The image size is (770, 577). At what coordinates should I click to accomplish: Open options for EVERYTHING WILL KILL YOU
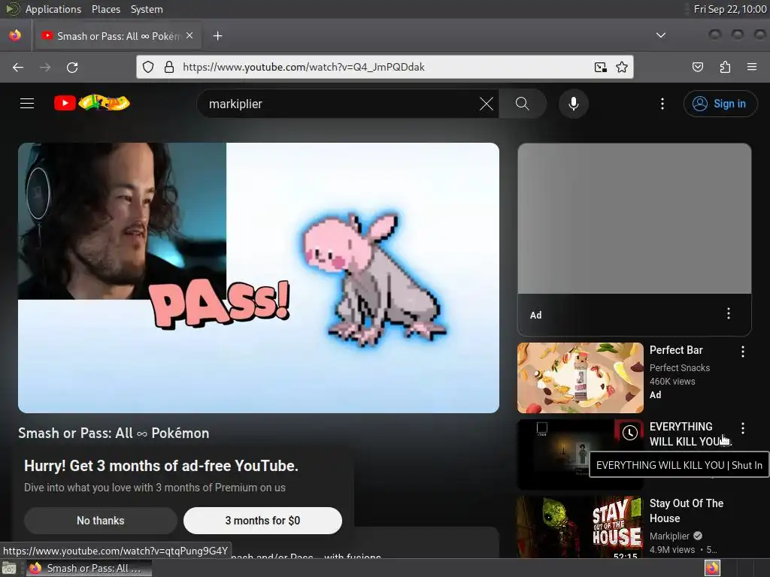[742, 427]
